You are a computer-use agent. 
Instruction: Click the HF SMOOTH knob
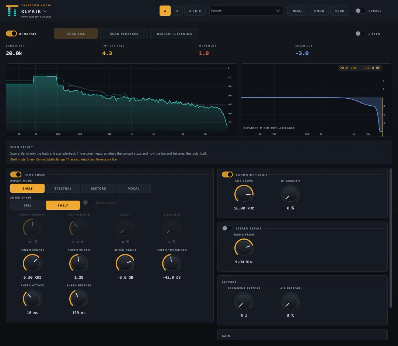[x=290, y=194]
